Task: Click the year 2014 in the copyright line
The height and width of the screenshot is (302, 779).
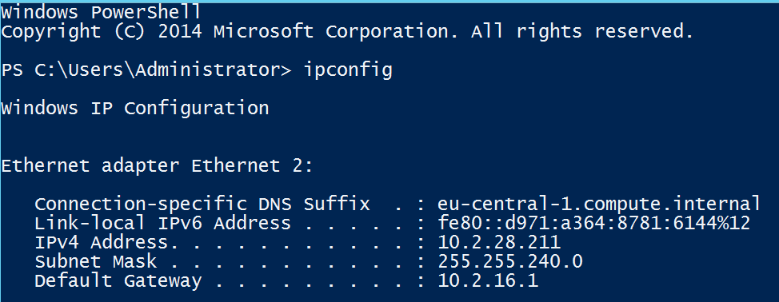Action: [180, 32]
